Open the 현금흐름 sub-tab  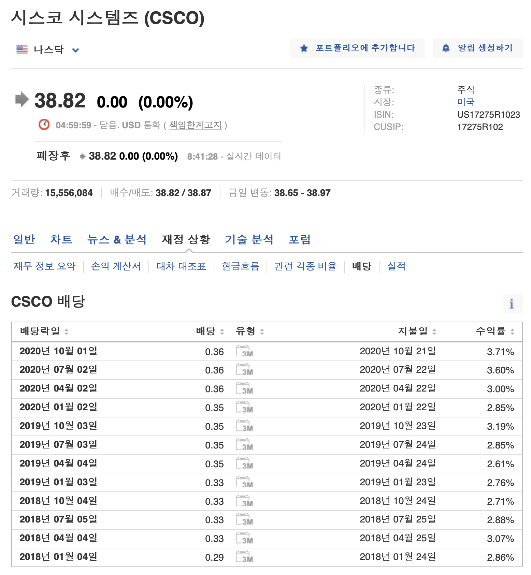pyautogui.click(x=241, y=266)
